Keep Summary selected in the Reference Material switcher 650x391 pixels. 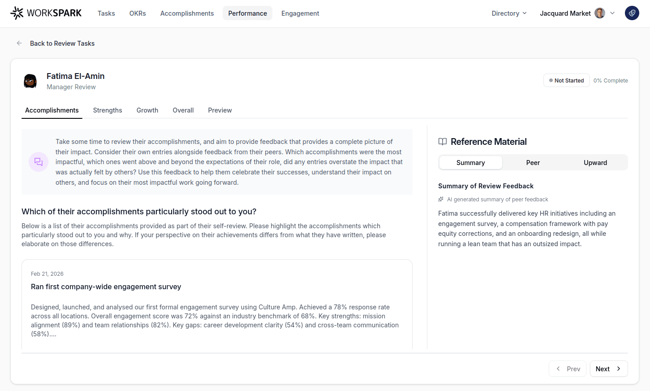click(x=470, y=162)
